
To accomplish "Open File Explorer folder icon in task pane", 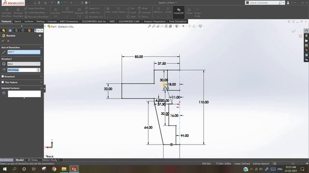I will [x=306, y=40].
